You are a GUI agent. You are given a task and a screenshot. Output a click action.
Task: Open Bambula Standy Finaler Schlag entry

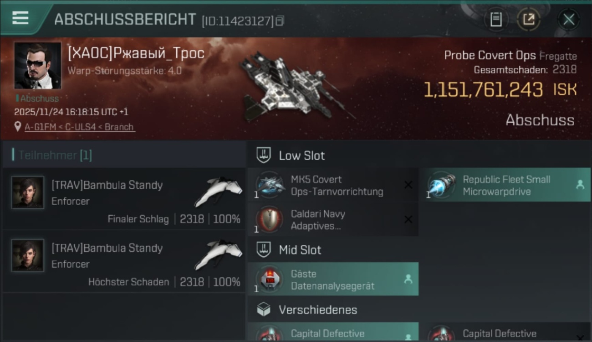[124, 199]
